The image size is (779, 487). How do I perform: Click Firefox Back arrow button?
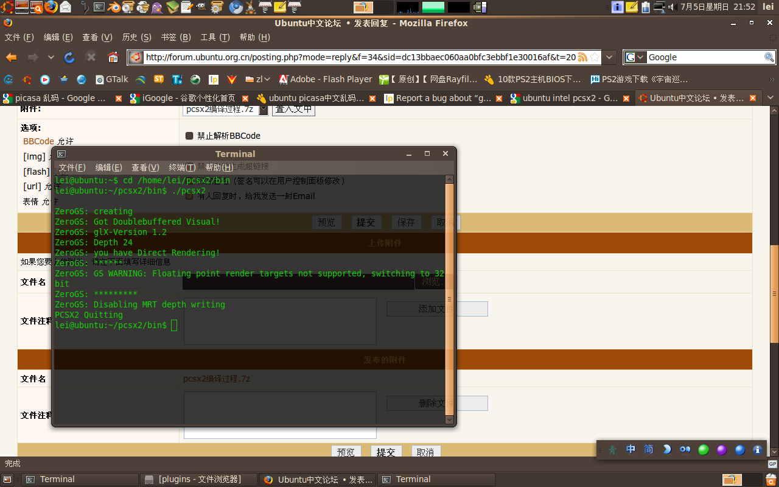point(11,57)
